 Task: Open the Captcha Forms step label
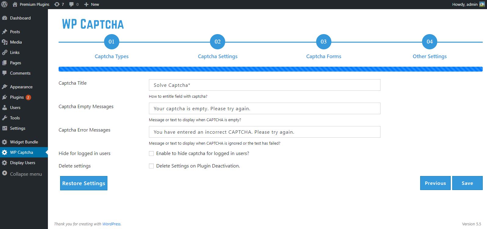tap(324, 56)
